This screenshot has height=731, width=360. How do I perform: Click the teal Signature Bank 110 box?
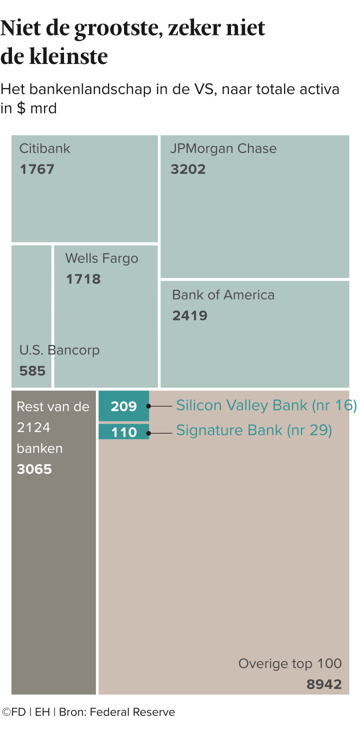tap(123, 431)
